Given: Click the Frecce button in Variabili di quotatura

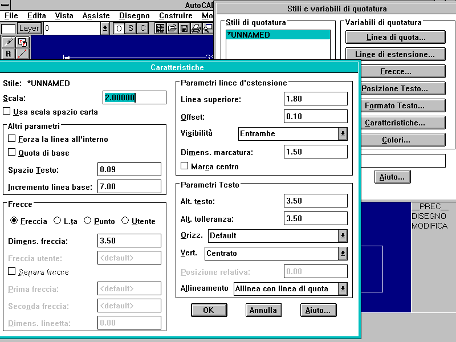Looking at the screenshot, I should pos(403,72).
